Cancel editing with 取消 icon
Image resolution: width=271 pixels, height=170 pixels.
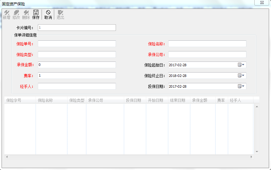tap(48, 15)
